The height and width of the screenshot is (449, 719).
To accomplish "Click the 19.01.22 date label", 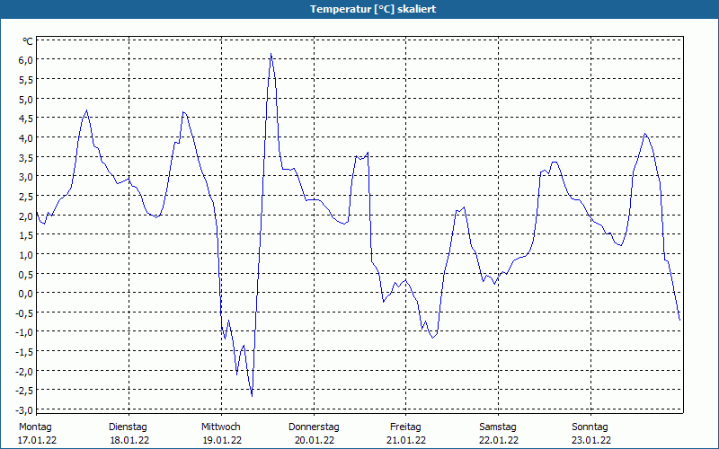I will 222,441.
